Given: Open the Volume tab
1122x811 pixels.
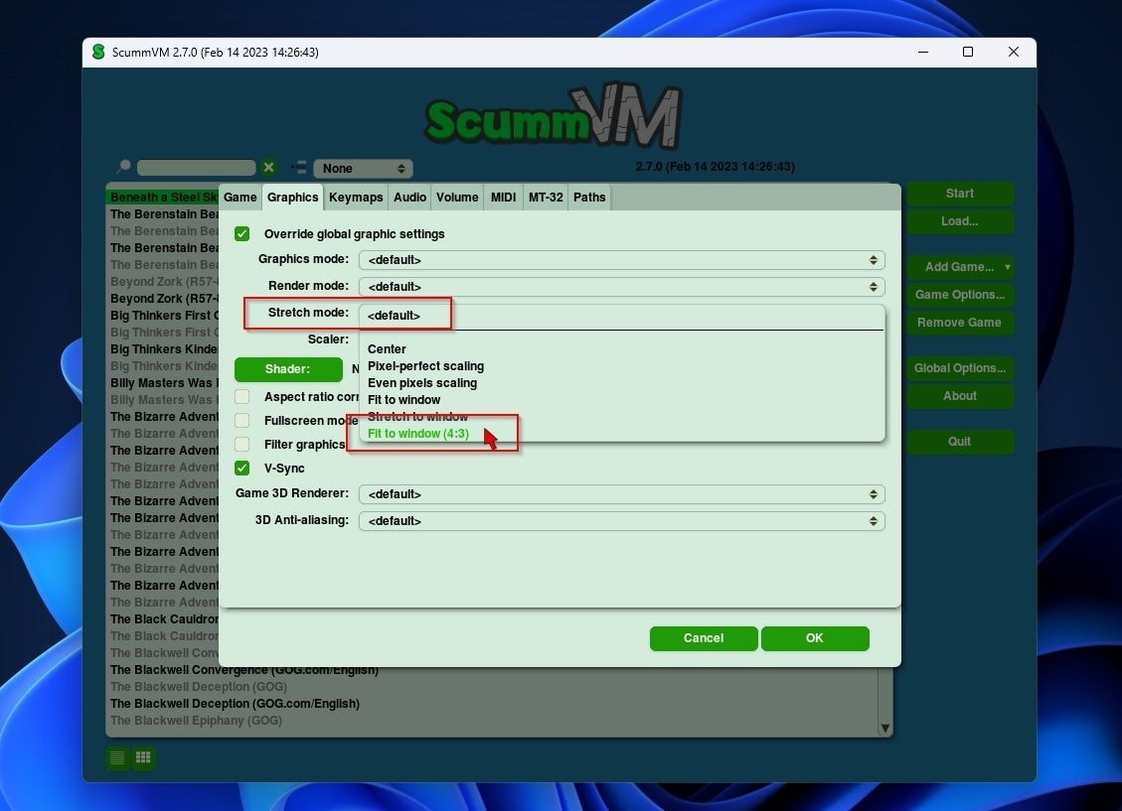Looking at the screenshot, I should coord(457,198).
